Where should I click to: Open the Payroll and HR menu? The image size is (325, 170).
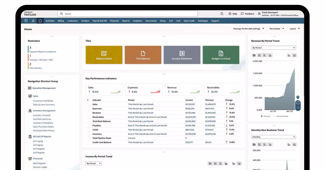click(100, 21)
